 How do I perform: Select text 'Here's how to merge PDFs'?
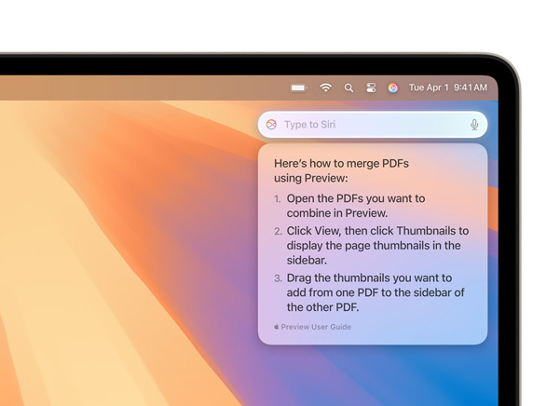click(x=341, y=163)
